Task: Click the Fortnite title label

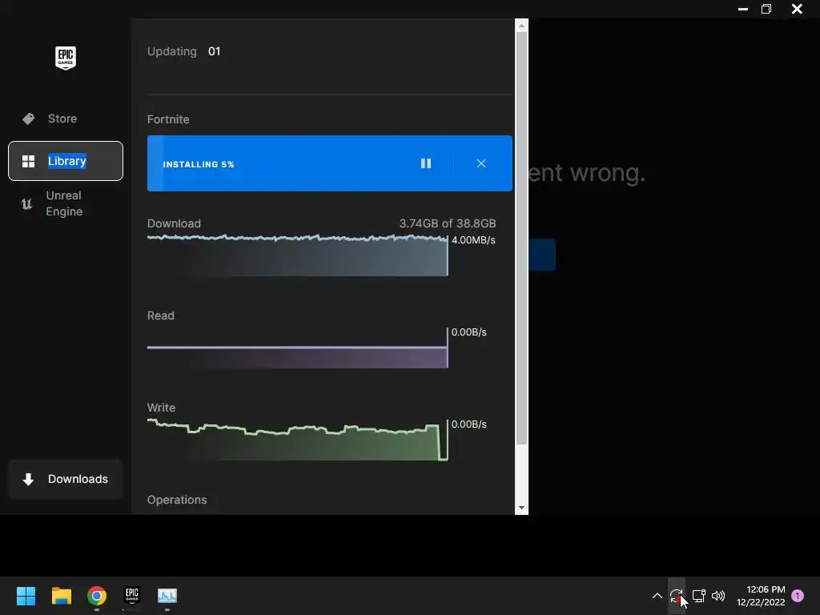Action: [168, 119]
